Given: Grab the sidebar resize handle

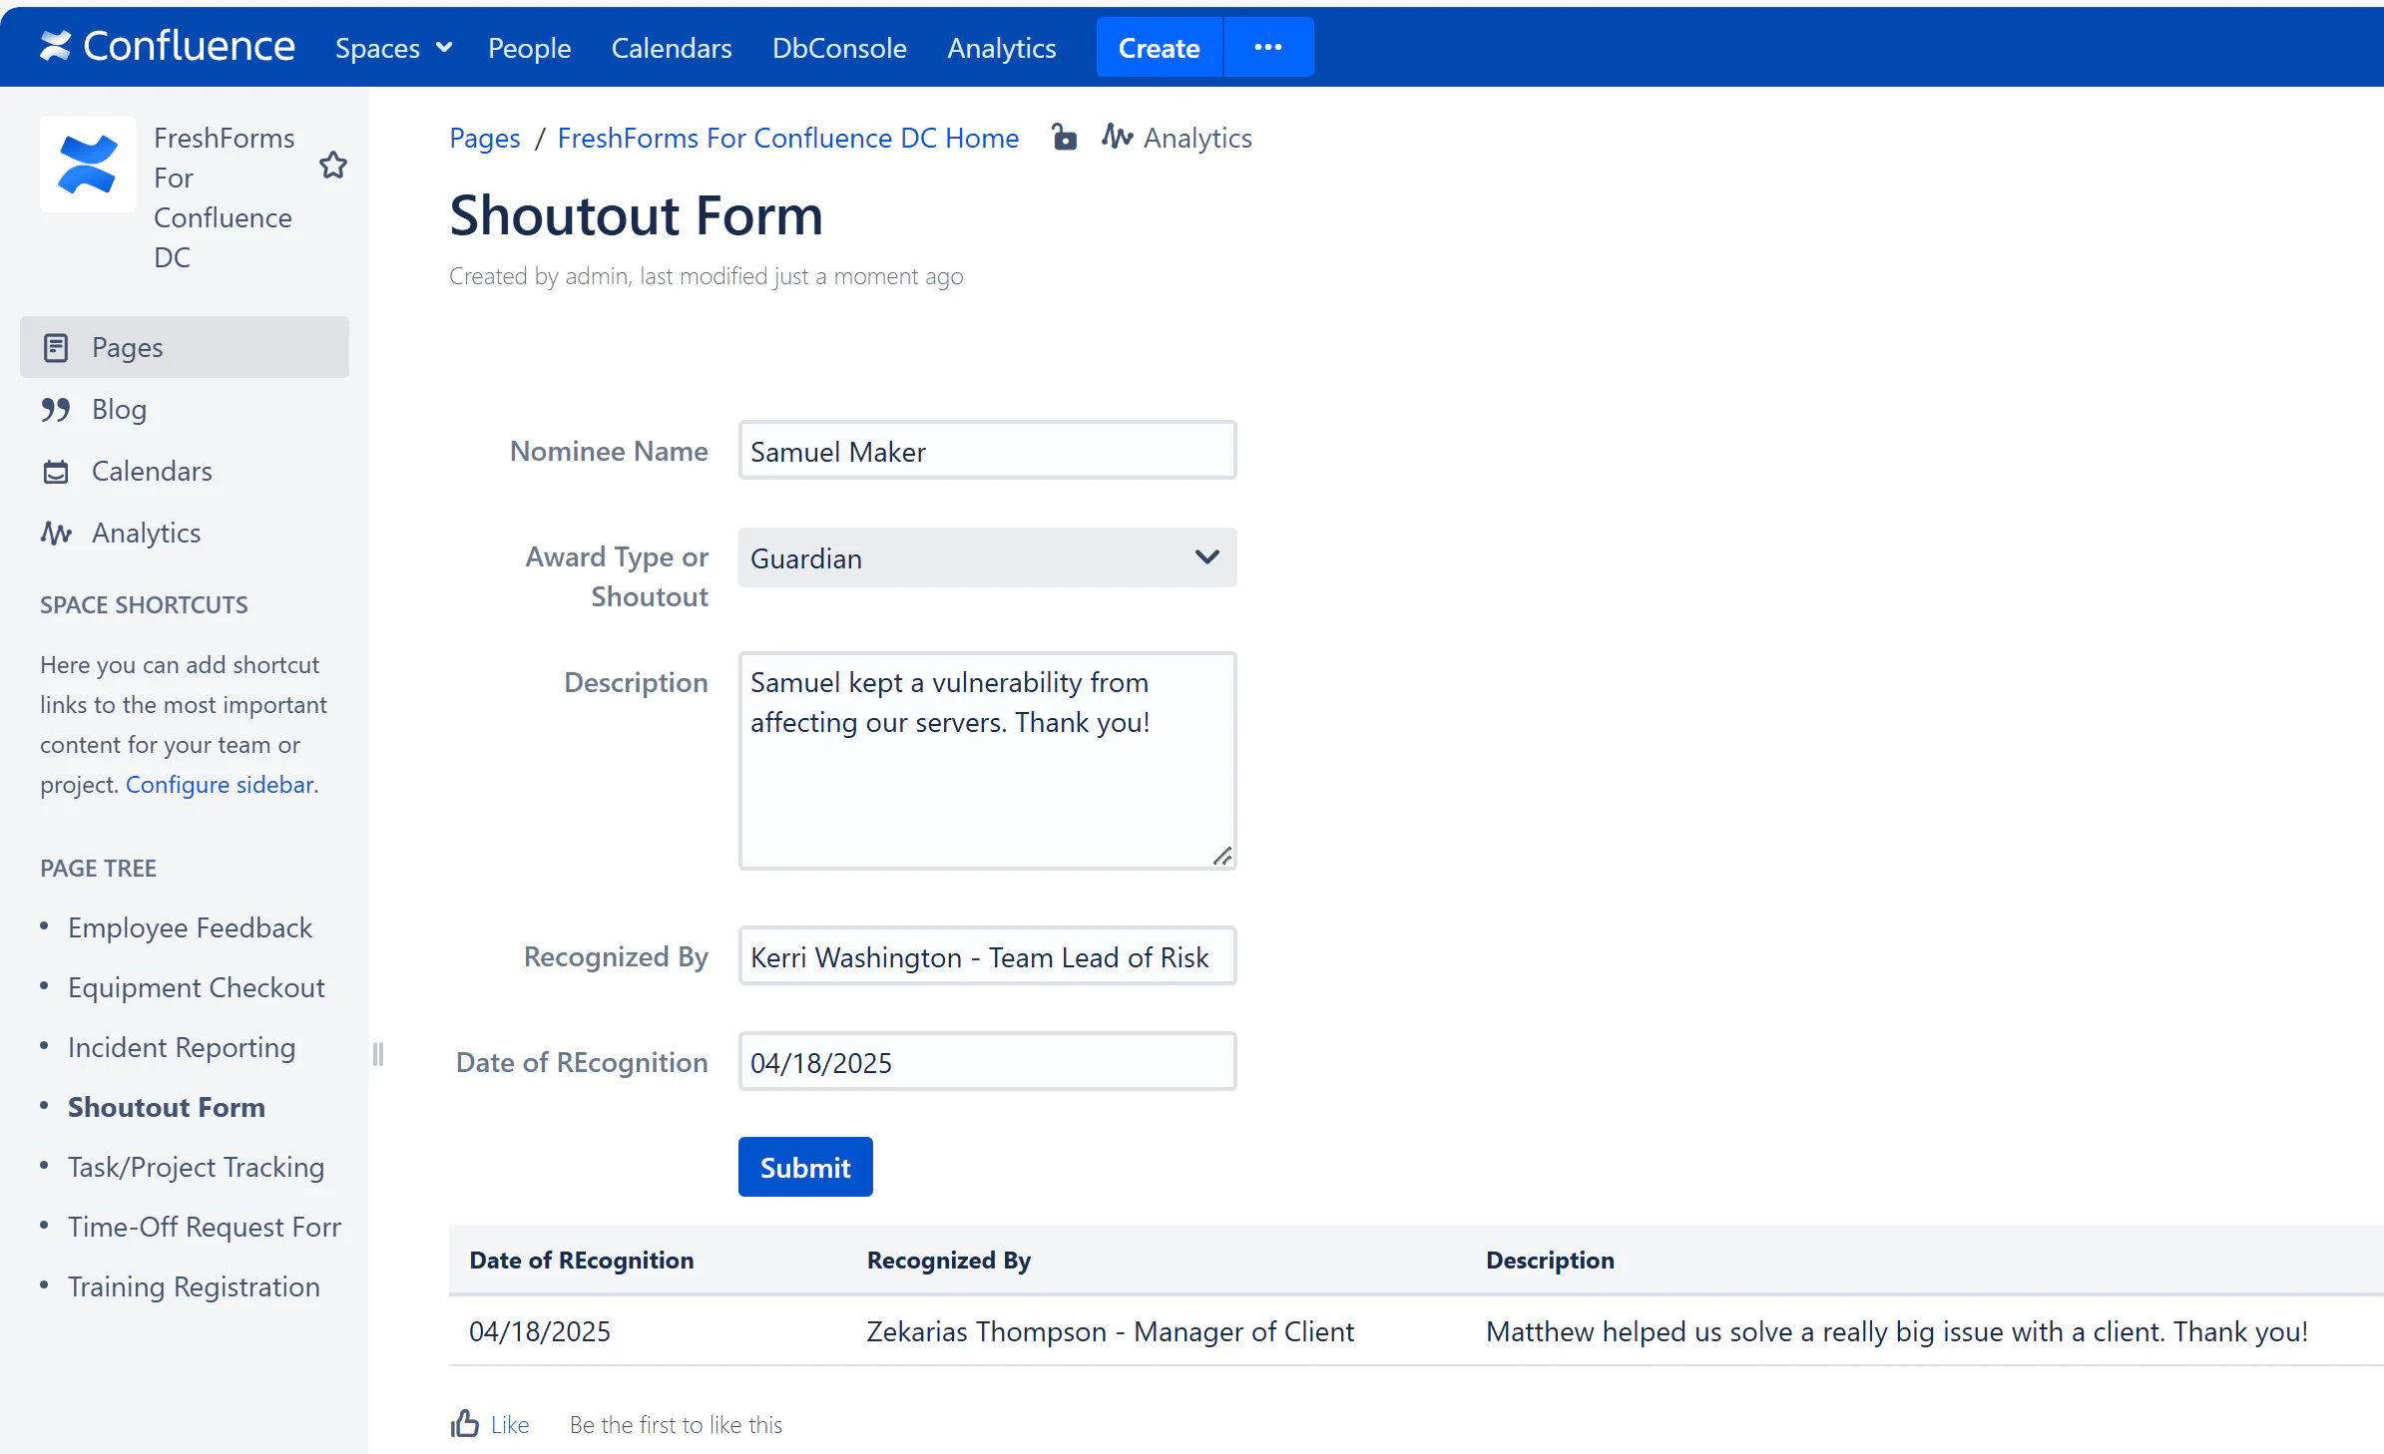Looking at the screenshot, I should [378, 1054].
